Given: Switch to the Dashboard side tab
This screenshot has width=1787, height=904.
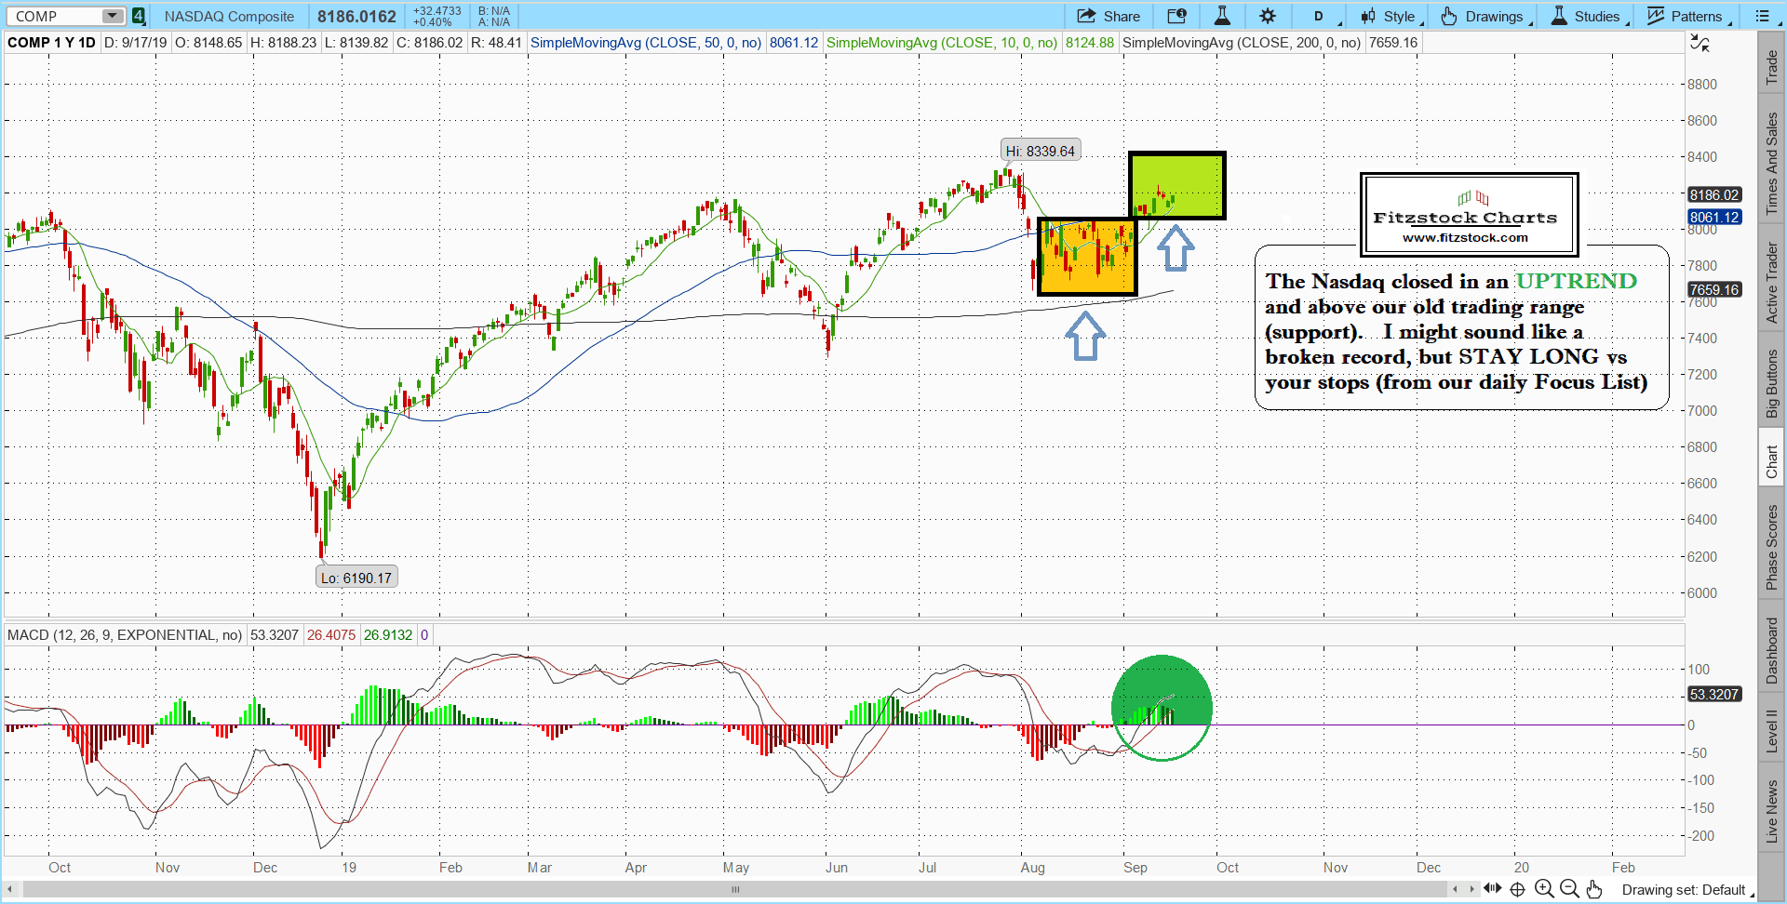Looking at the screenshot, I should coord(1771,651).
